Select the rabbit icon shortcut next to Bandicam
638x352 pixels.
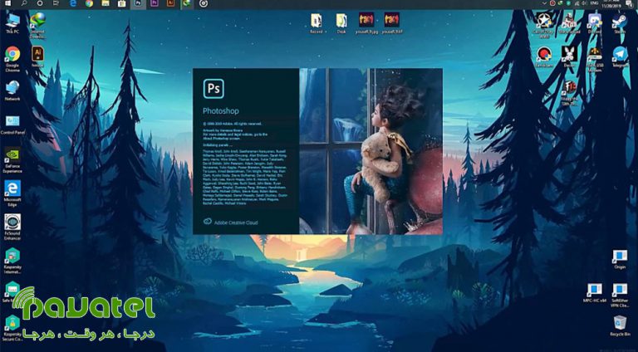tap(569, 57)
